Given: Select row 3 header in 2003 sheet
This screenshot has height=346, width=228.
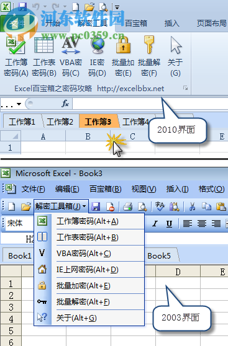Looking at the screenshot, I should [x=11, y=307].
